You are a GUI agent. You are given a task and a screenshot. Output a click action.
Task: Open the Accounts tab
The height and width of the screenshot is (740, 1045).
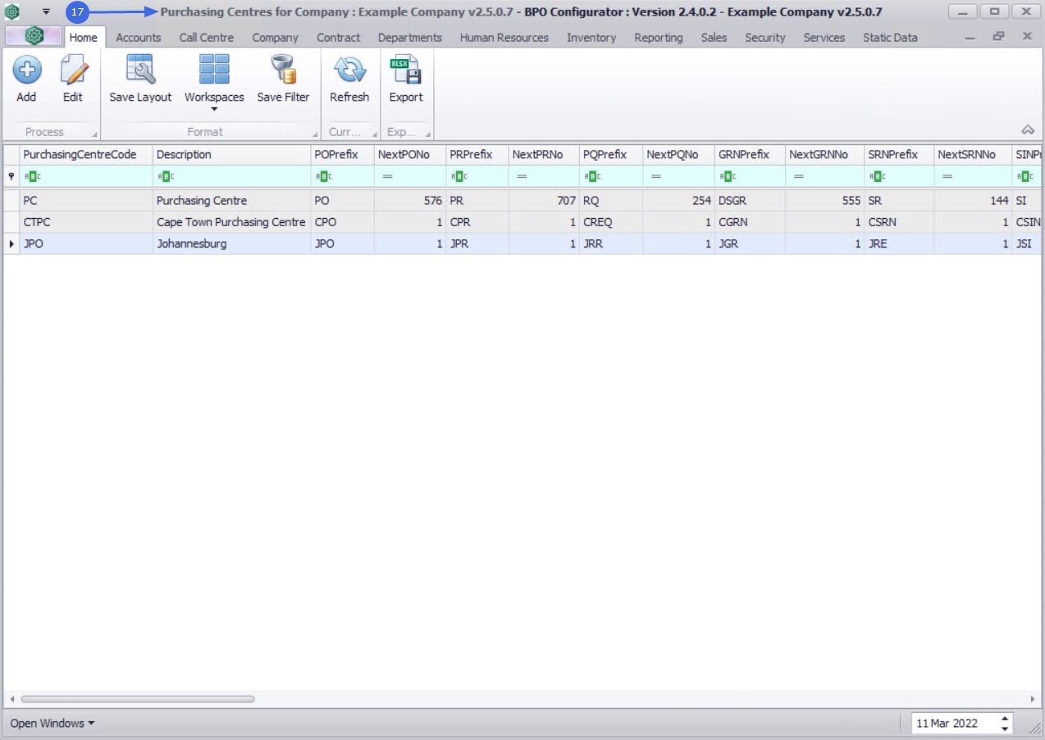pyautogui.click(x=139, y=37)
